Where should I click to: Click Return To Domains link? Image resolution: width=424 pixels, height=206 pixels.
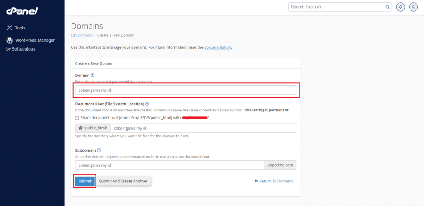click(x=274, y=181)
